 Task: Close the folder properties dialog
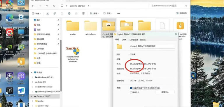[176, 34]
